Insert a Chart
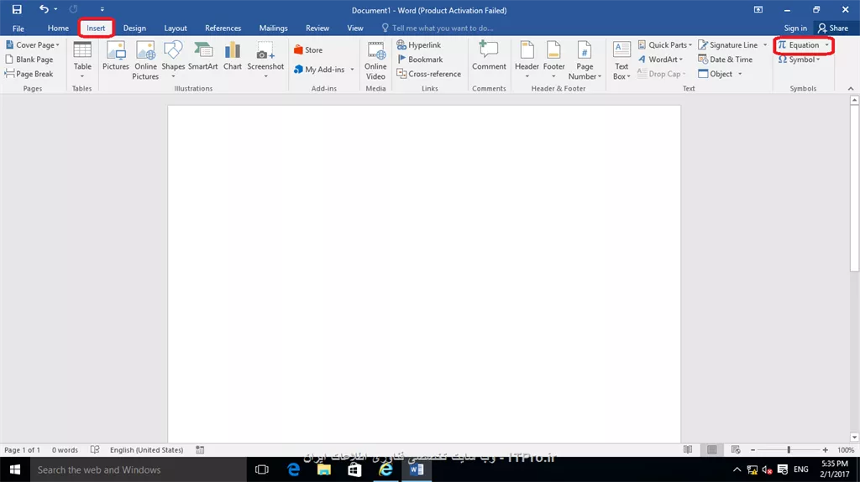Image resolution: width=860 pixels, height=482 pixels. [233, 56]
